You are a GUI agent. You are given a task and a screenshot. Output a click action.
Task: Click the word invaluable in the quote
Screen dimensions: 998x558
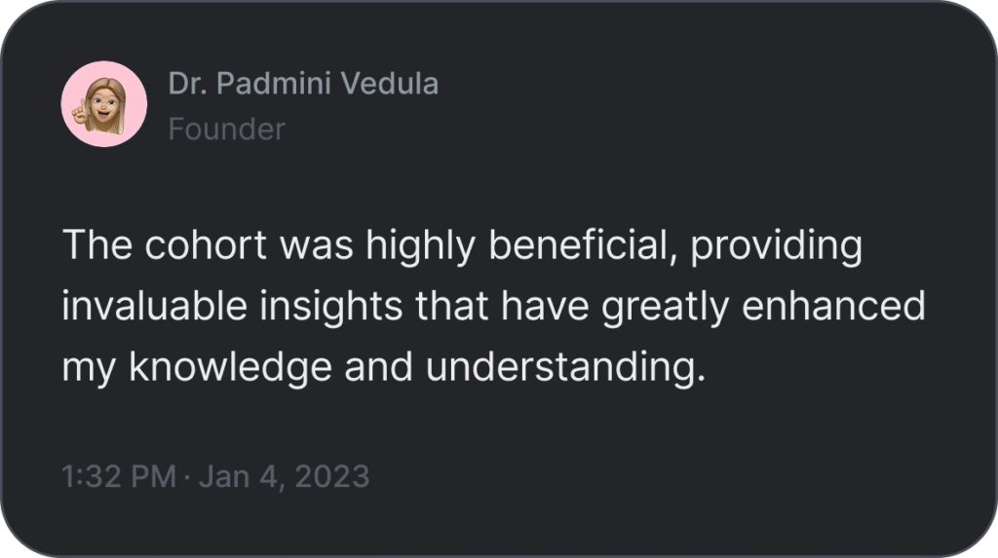click(x=155, y=306)
